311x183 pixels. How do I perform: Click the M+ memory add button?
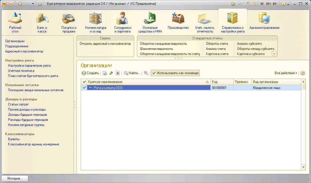[x=268, y=4]
